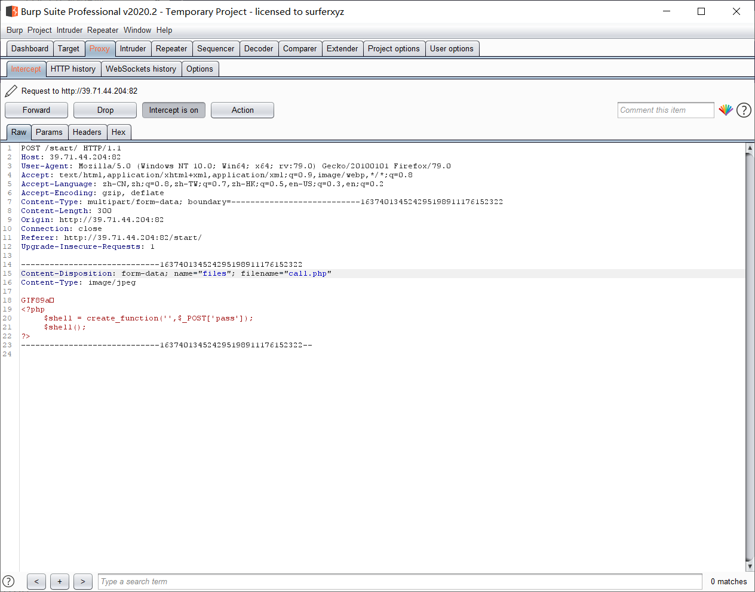The width and height of the screenshot is (755, 592).
Task: Click the GIF89a magic bytes line
Action: click(38, 301)
